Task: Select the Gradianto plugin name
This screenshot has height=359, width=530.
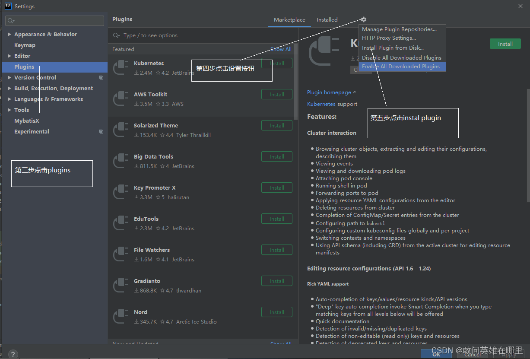Action: click(147, 281)
